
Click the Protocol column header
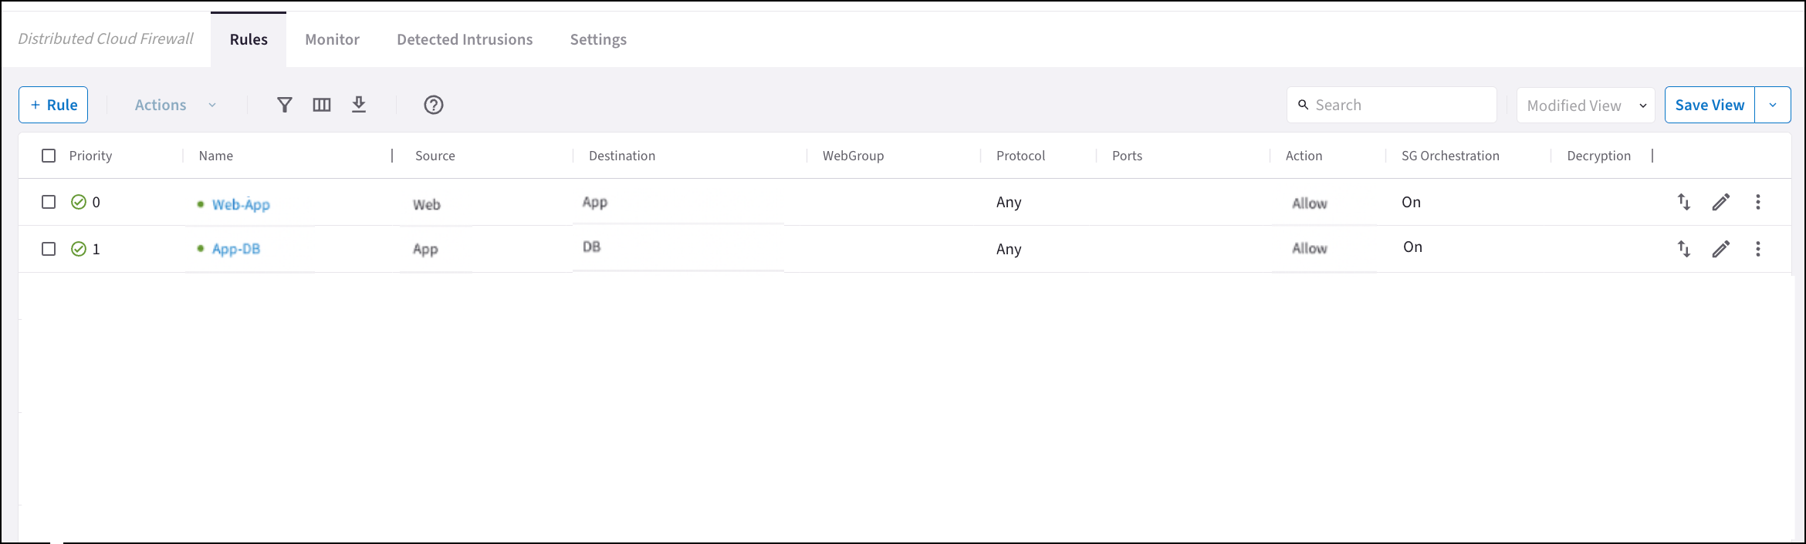(x=1020, y=156)
